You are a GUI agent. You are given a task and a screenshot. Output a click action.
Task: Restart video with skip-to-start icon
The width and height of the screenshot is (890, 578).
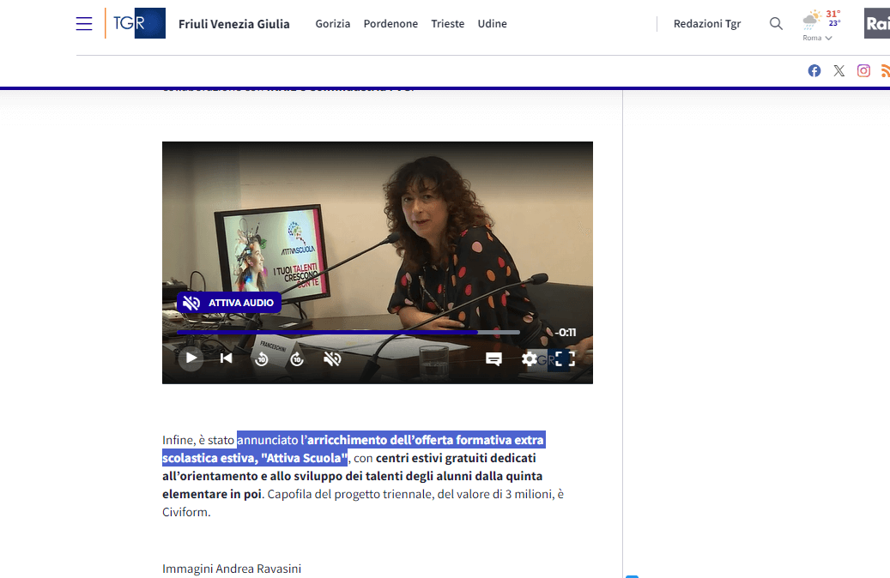(227, 358)
